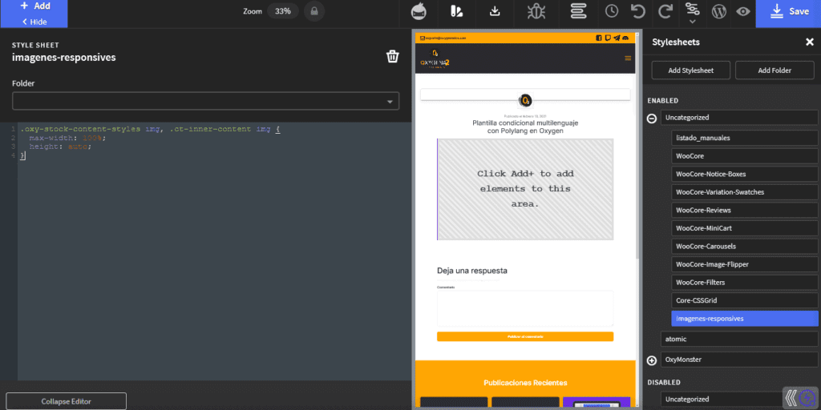
Task: Open the Folder dropdown
Action: (205, 101)
